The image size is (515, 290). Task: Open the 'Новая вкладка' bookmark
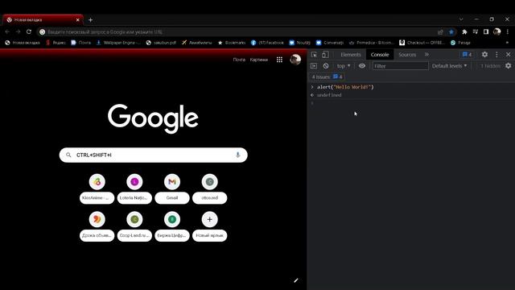coord(23,43)
